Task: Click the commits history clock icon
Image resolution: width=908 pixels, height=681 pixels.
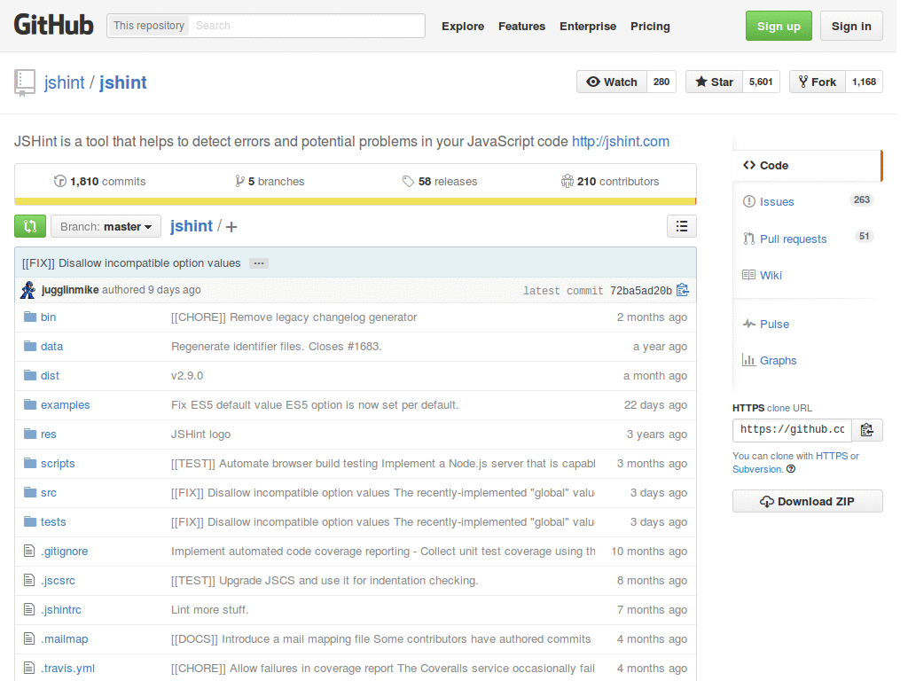Action: coord(60,181)
